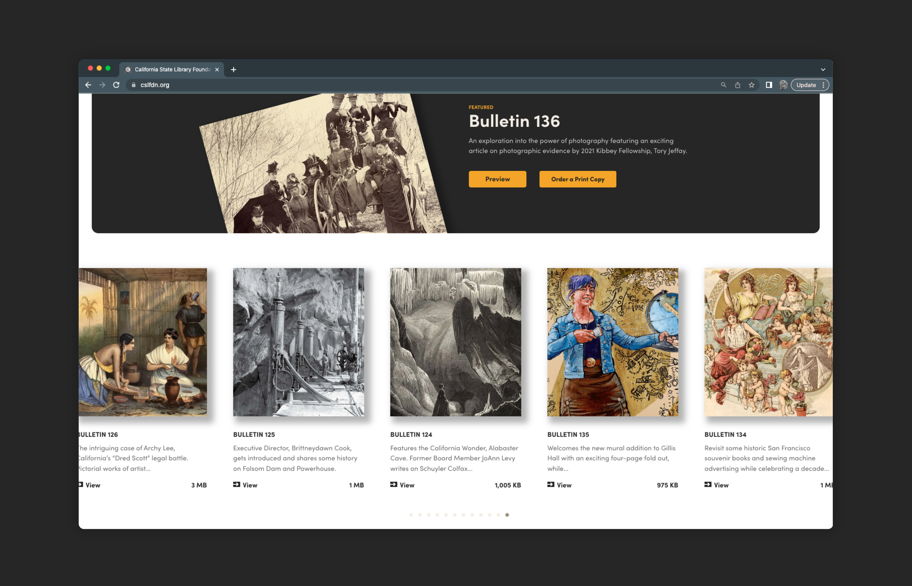Toggle the browser side panel icon
This screenshot has width=912, height=586.
(769, 85)
